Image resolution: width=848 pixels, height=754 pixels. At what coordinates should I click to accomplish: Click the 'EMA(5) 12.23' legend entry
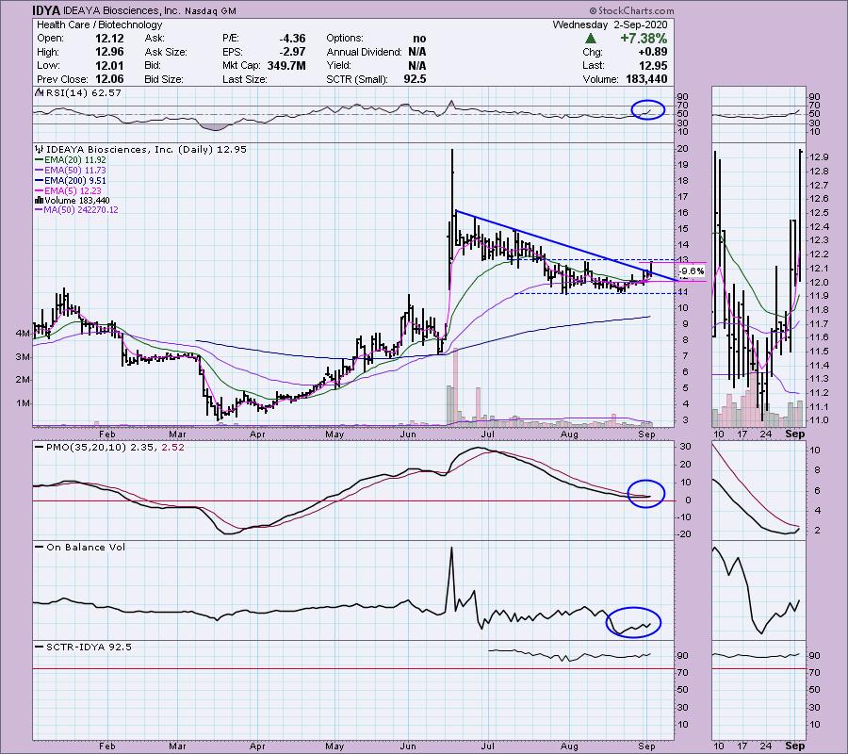[73, 191]
